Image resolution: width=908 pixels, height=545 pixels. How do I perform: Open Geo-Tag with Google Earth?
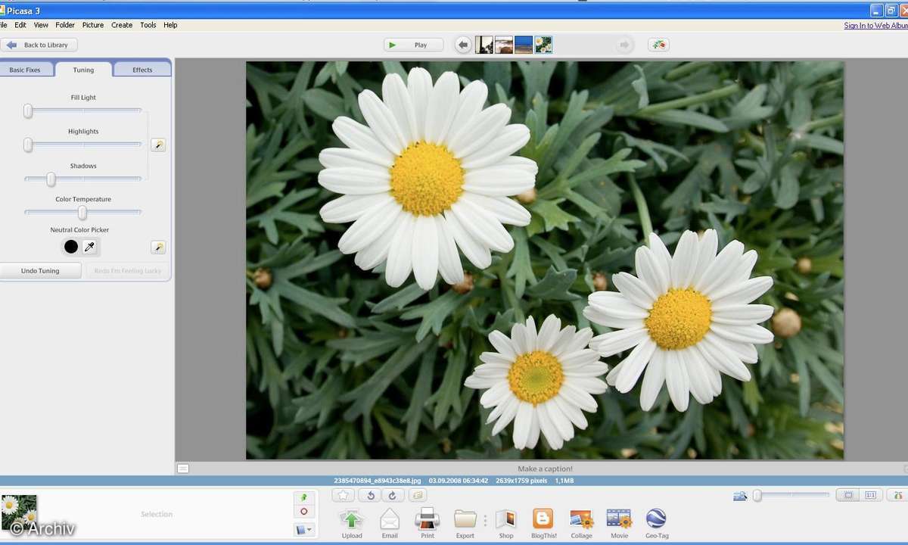(656, 523)
